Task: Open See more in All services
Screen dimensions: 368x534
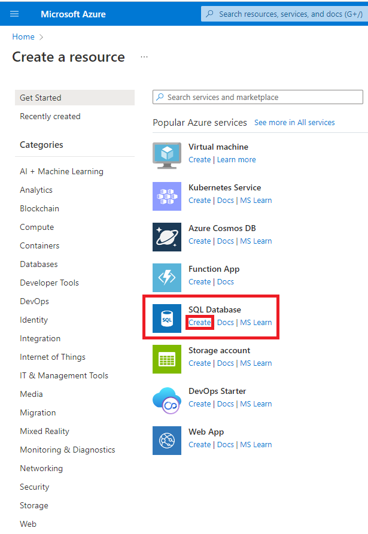Action: [x=294, y=123]
